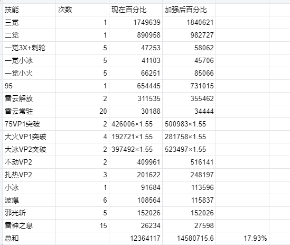
Task: Click the cell 523497×1.55
Action: [x=189, y=149]
